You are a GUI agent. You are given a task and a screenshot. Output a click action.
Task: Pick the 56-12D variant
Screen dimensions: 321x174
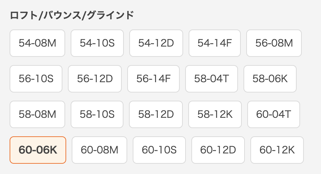coord(95,79)
